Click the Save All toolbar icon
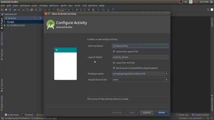The height and width of the screenshot is (120, 214). [x=6, y=10]
